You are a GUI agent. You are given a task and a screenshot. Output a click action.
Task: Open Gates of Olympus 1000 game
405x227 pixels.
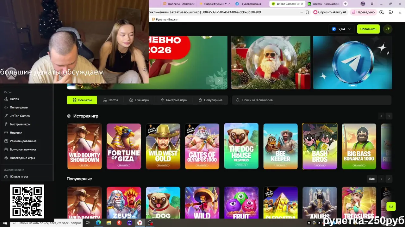pos(202,146)
